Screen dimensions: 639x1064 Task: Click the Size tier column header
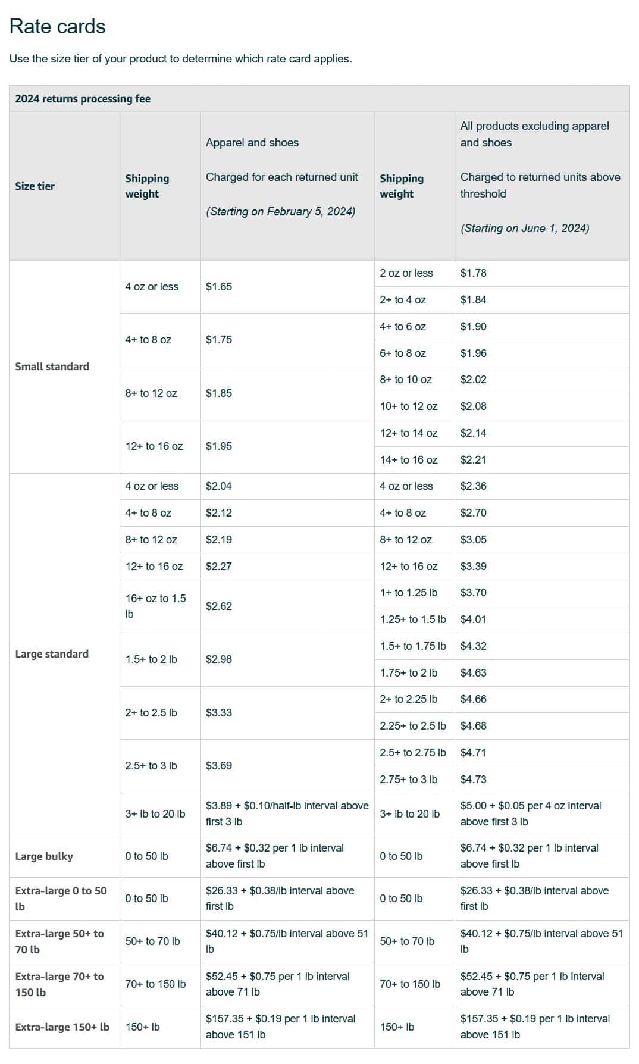click(x=35, y=186)
